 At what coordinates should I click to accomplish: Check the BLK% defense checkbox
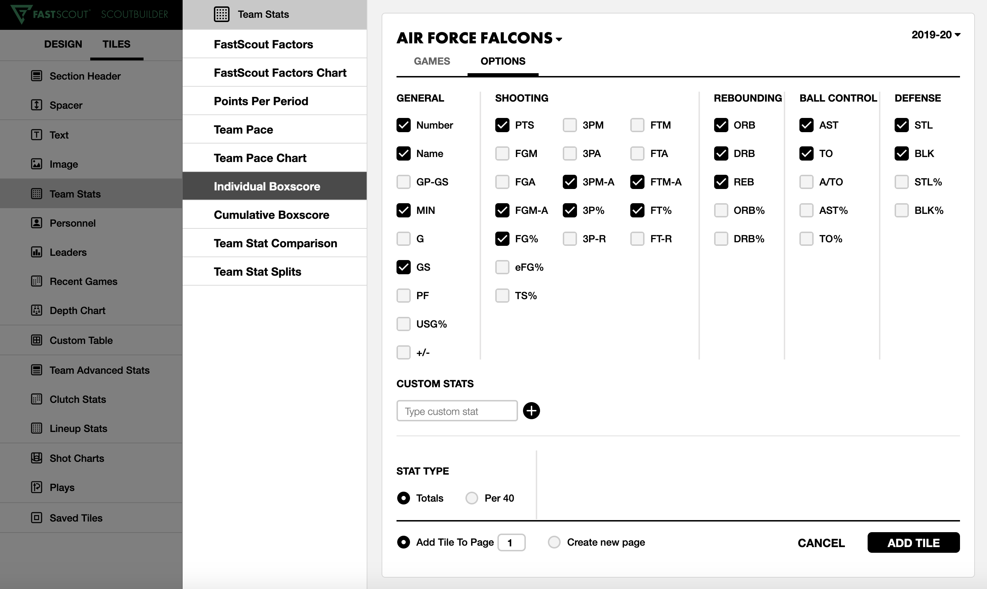point(902,210)
